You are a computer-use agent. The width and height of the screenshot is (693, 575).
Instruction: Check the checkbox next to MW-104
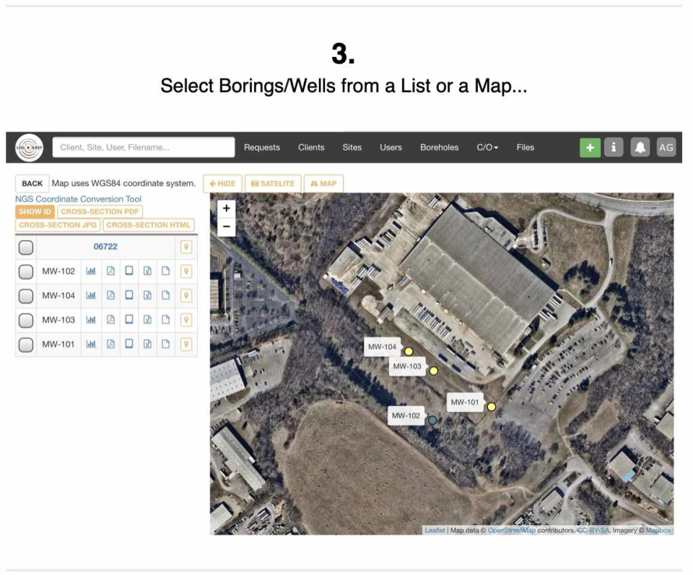27,294
